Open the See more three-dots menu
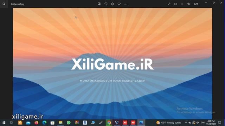Screen dimensions: 225x126 126,4
